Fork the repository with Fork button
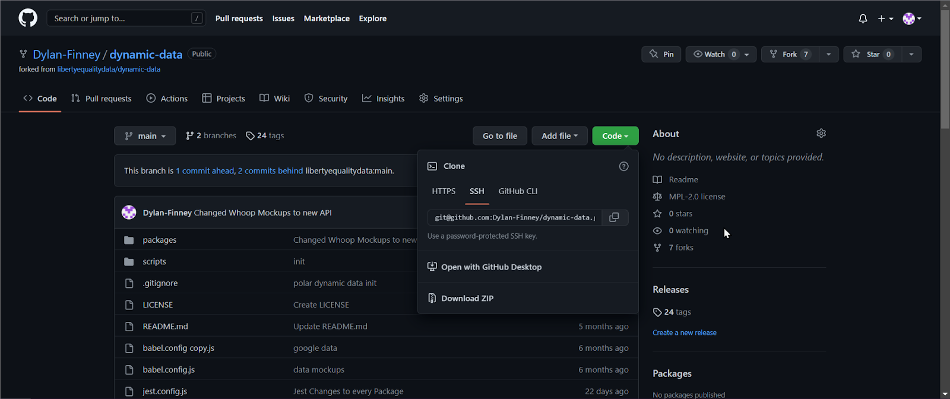This screenshot has height=399, width=950. (x=790, y=54)
